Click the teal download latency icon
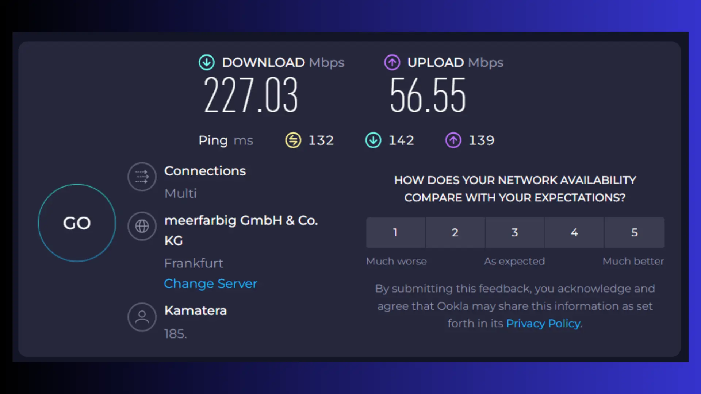This screenshot has width=701, height=394. coord(373,140)
